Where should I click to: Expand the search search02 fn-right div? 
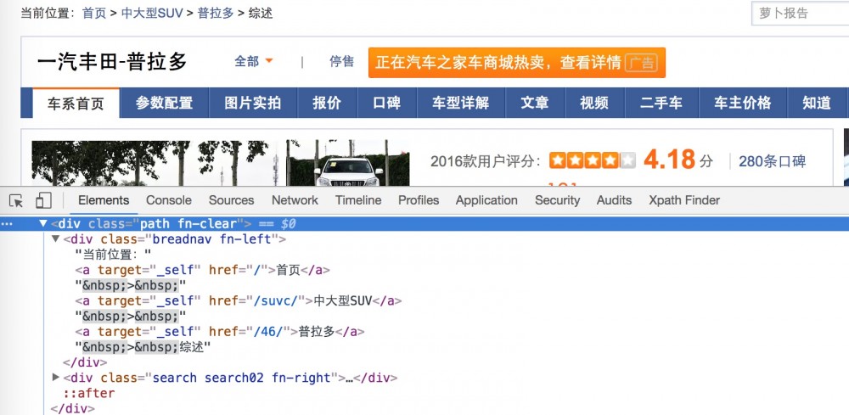coord(55,377)
